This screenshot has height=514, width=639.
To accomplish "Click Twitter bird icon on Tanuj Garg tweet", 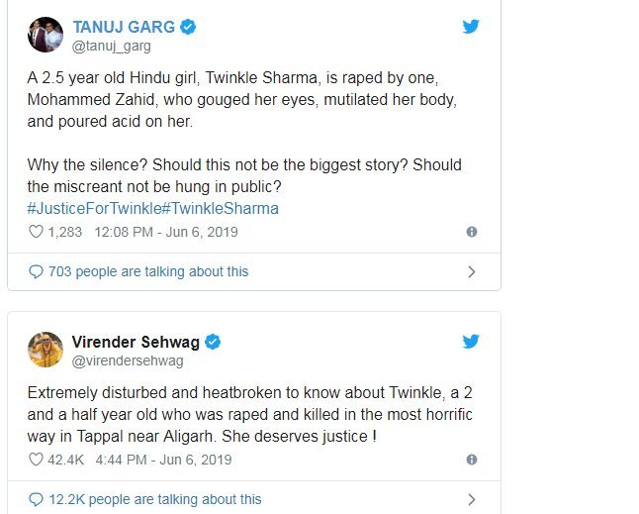I will click(x=471, y=27).
